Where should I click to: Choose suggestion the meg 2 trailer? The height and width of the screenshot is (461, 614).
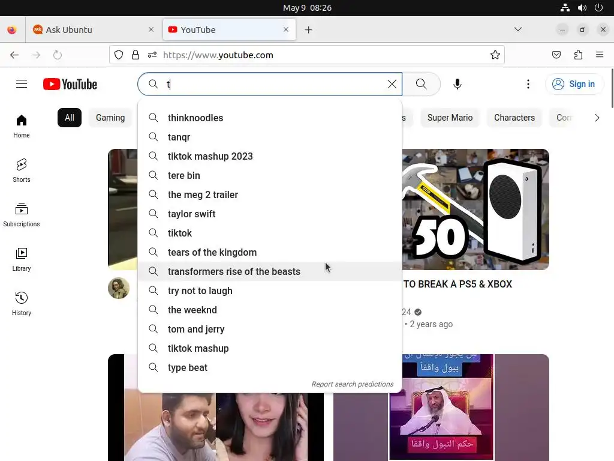(270, 194)
